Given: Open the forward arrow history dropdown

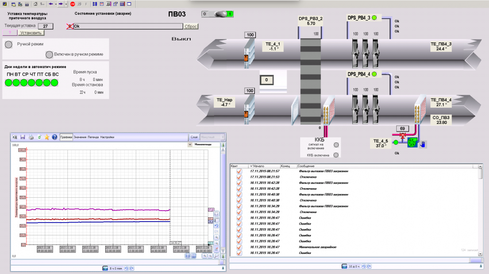Looking at the screenshot, I should [x=66, y=4].
